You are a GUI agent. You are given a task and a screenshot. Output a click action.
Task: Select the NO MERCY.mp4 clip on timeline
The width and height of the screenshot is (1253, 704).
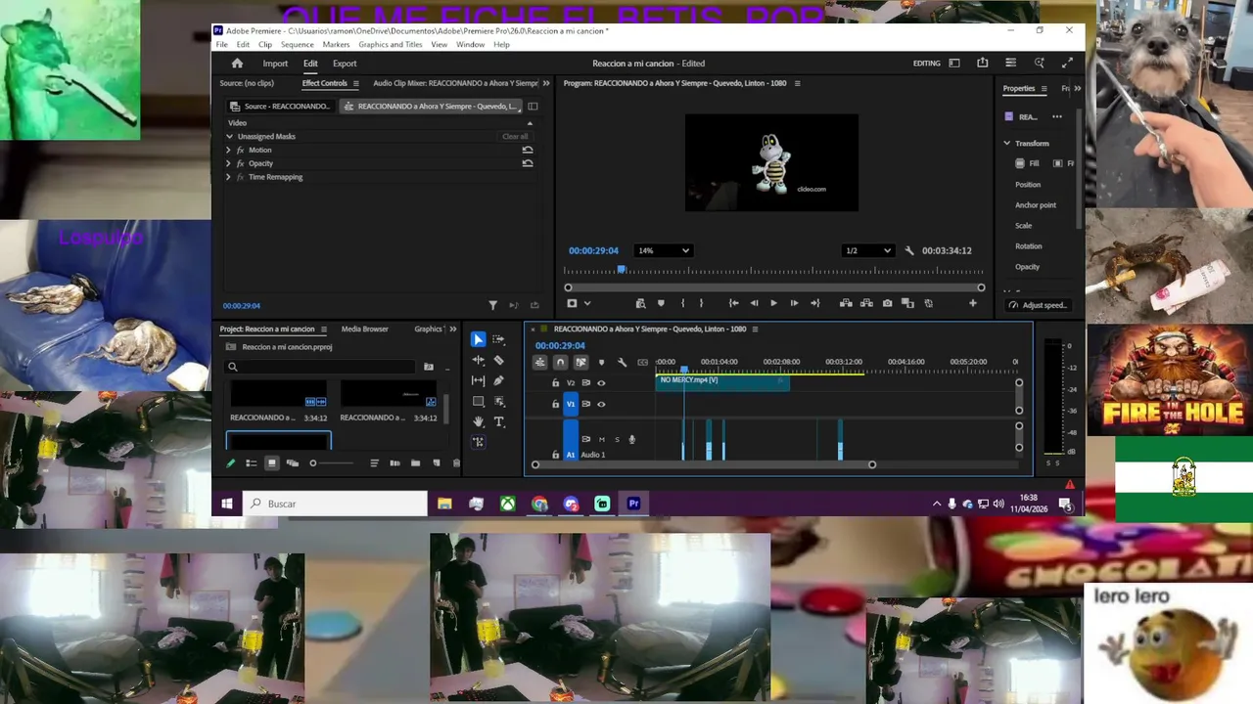tap(722, 381)
